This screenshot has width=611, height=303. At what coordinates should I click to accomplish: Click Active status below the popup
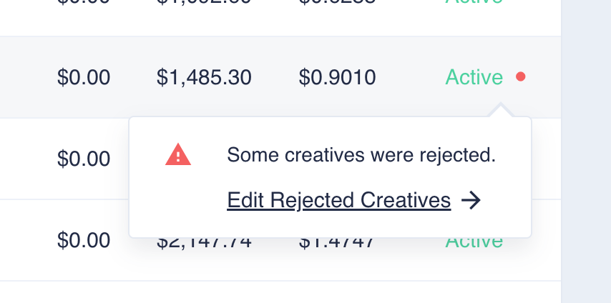point(474,243)
